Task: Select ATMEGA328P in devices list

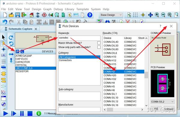Action: tap(24, 56)
